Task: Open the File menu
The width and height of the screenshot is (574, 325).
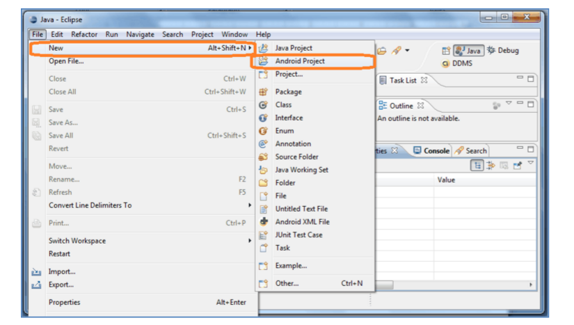Action: [38, 34]
